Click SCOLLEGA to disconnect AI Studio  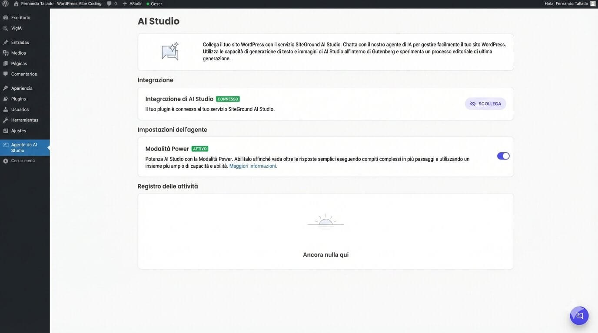click(485, 103)
